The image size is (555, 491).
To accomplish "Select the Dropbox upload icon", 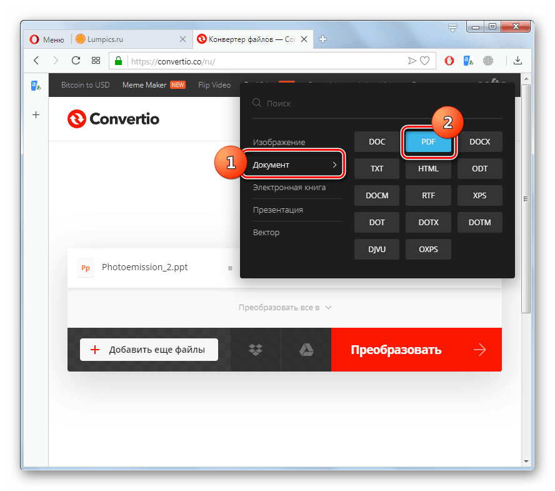I will (x=255, y=349).
